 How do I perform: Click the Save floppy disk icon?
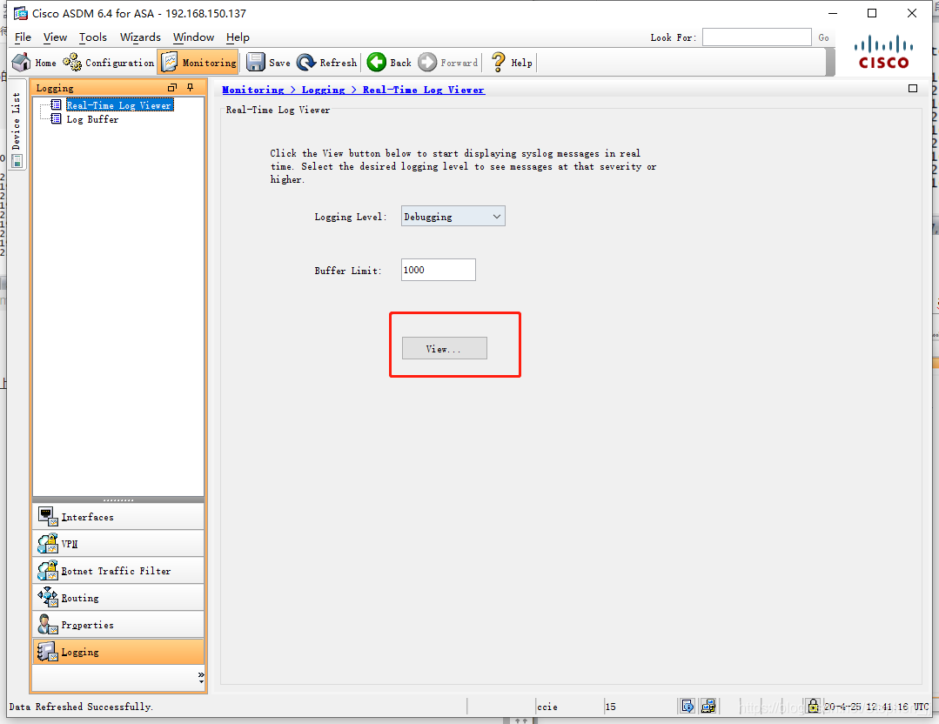pos(256,62)
